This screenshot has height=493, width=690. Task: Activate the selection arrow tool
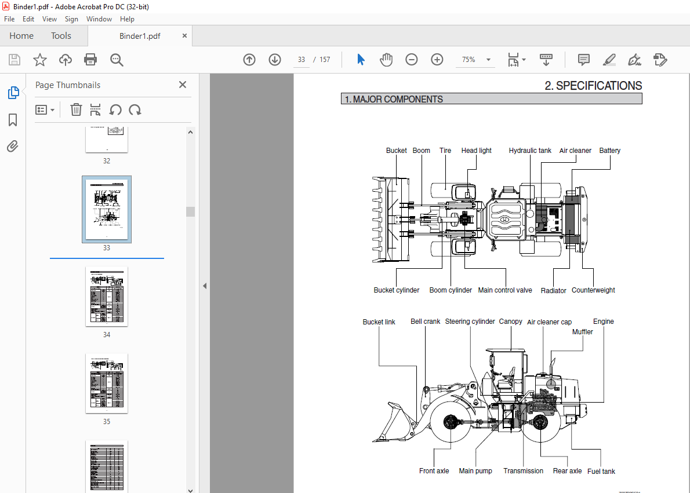click(361, 59)
